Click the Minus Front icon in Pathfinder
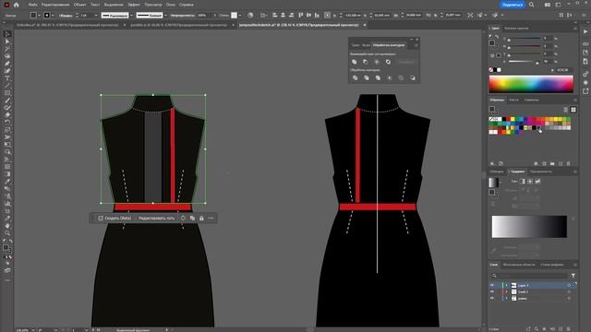This screenshot has width=591, height=332. pos(366,62)
